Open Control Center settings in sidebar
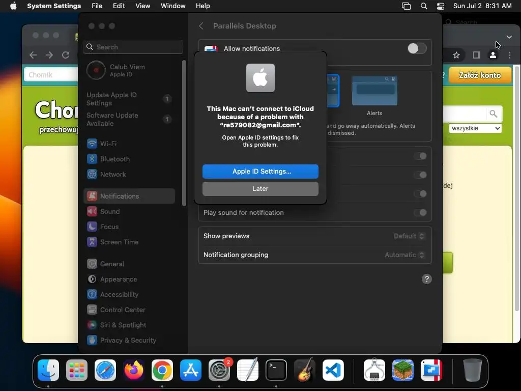The height and width of the screenshot is (391, 521). click(129, 310)
